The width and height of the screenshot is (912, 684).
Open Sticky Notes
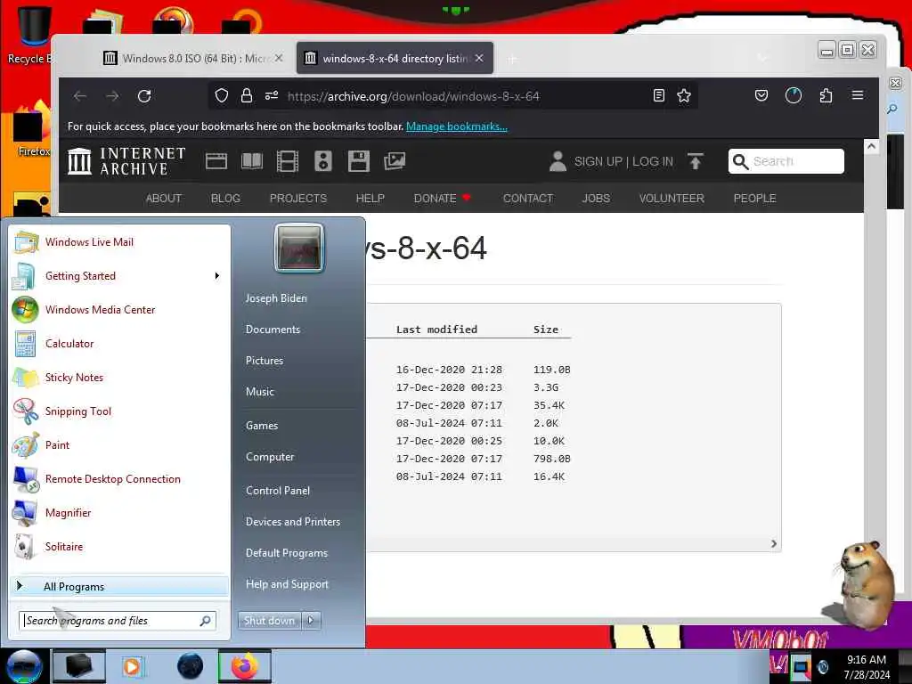pos(119,377)
